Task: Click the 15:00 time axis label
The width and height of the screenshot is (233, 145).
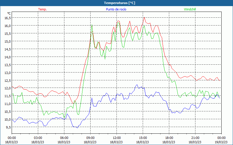Action: tap(143, 138)
